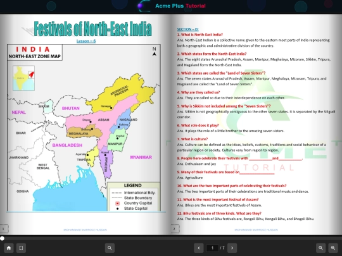Viewport: 342px width, 256px height.
Task: Click the 'WEST BENGAL' label on the map
Action: (43, 166)
